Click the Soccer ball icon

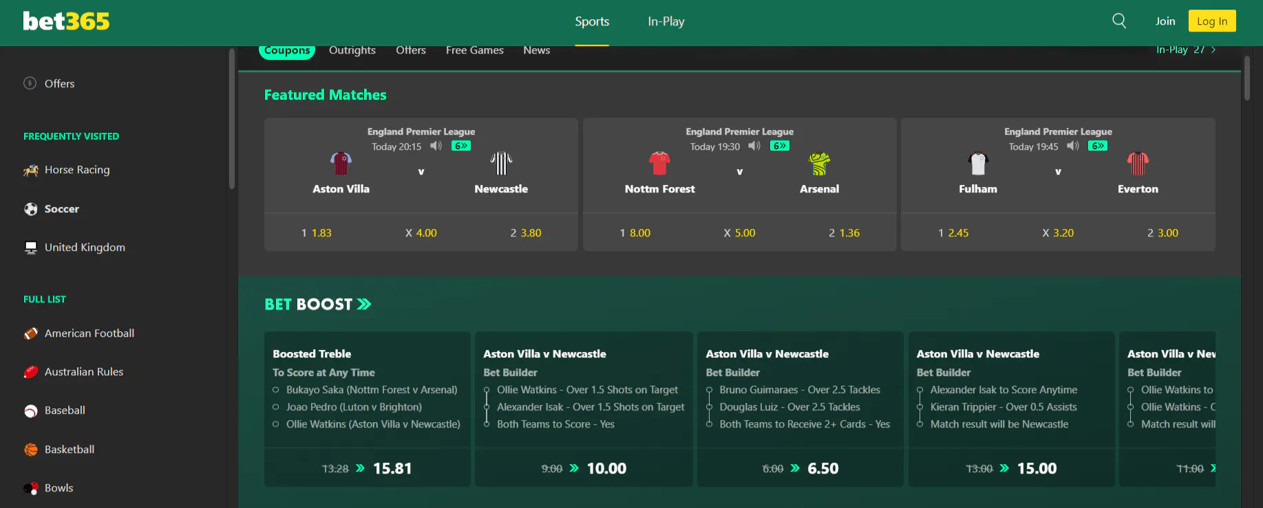click(31, 209)
